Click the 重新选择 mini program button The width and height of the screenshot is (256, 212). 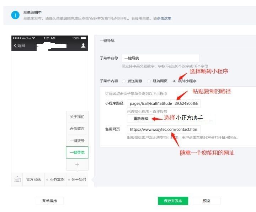(x=141, y=119)
